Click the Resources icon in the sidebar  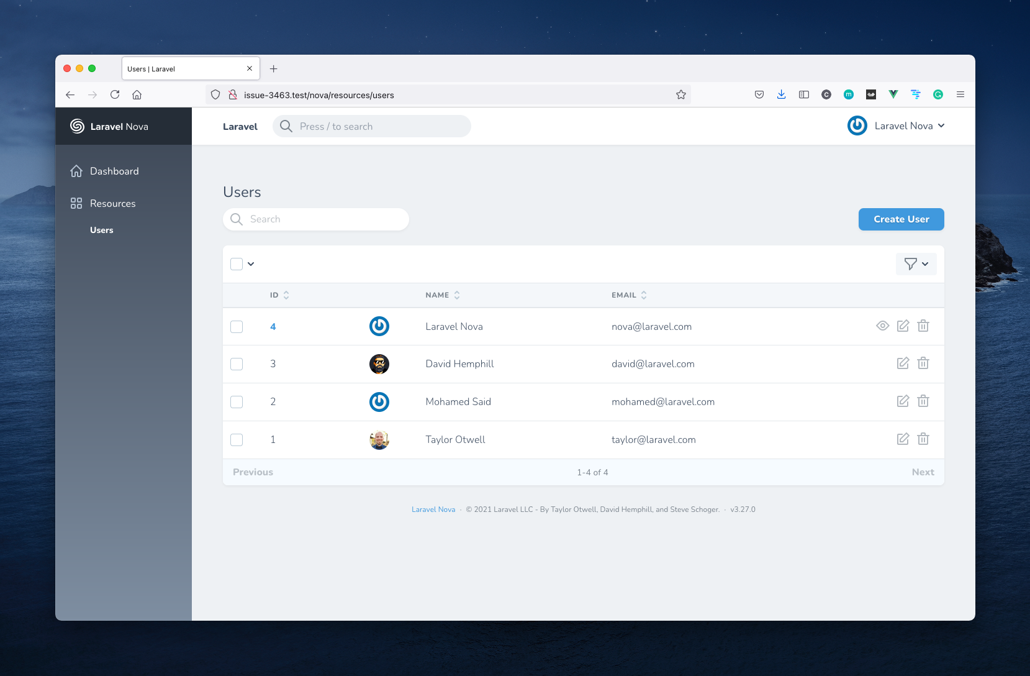pos(76,203)
